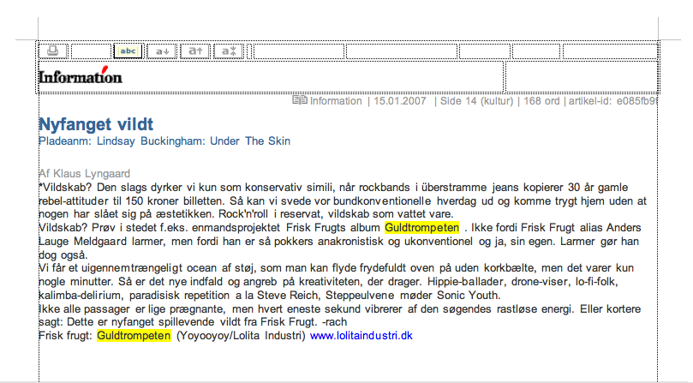Click the headline Nyfanget vildt
The width and height of the screenshot is (693, 383).
tap(96, 124)
